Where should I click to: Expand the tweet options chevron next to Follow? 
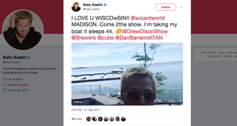[181, 7]
